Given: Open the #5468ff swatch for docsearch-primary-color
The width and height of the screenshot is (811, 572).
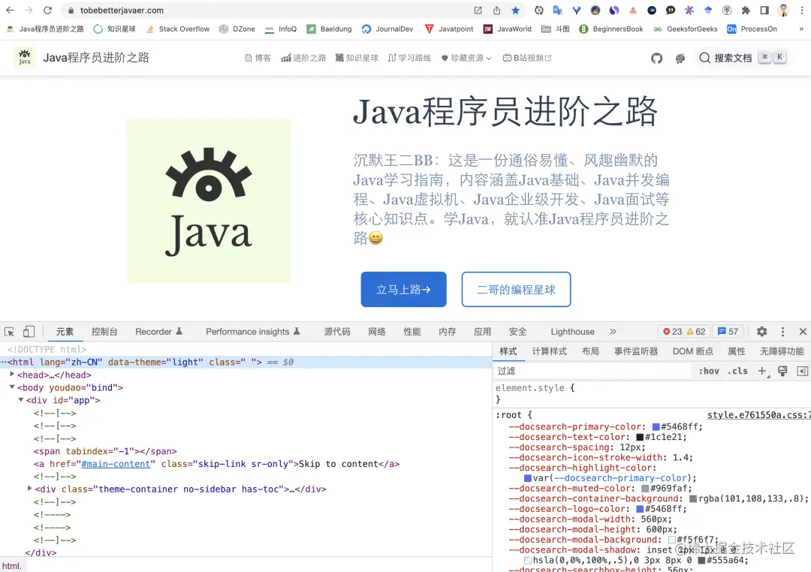Looking at the screenshot, I should [656, 426].
